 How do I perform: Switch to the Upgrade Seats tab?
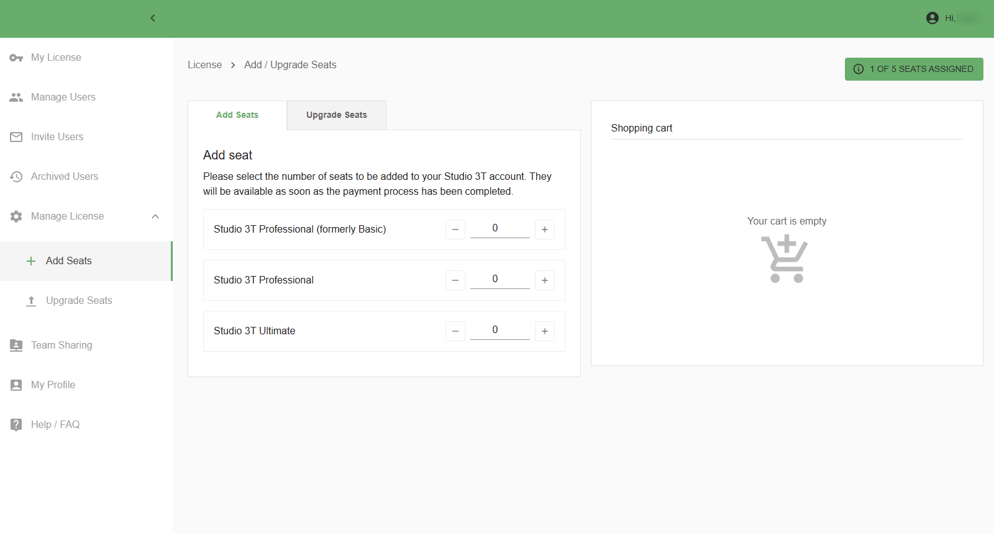pyautogui.click(x=336, y=115)
